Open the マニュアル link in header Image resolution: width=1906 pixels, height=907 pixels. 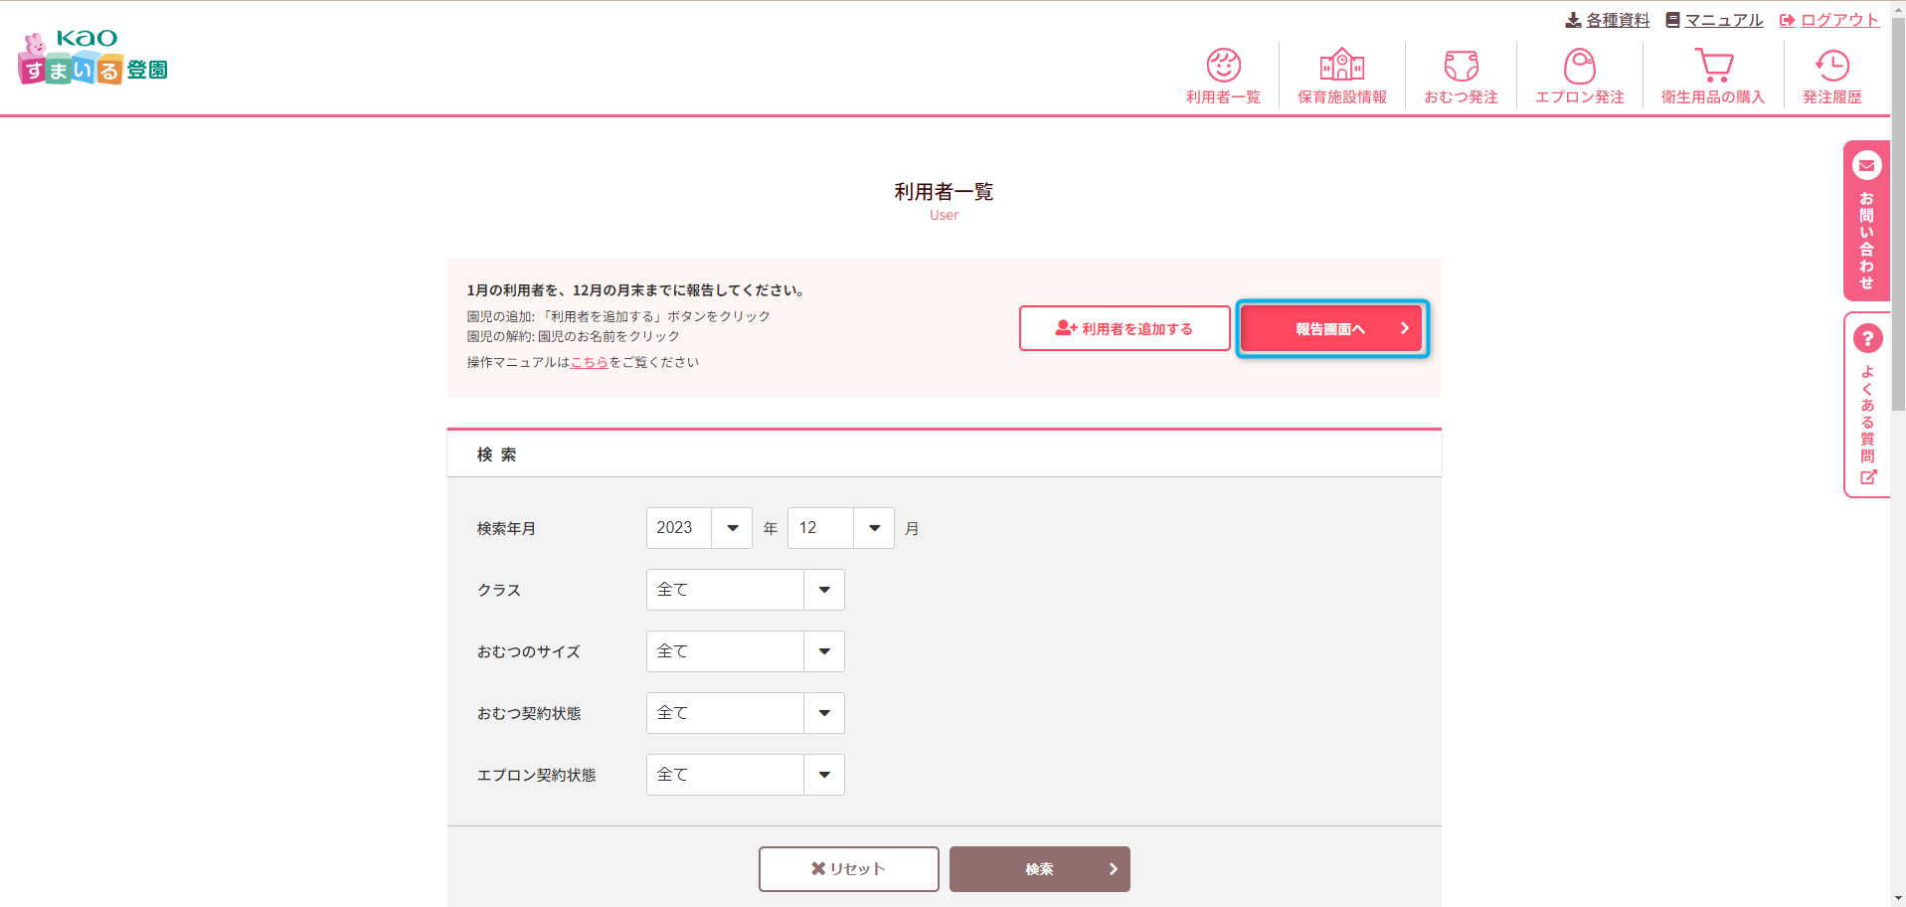pos(1715,20)
